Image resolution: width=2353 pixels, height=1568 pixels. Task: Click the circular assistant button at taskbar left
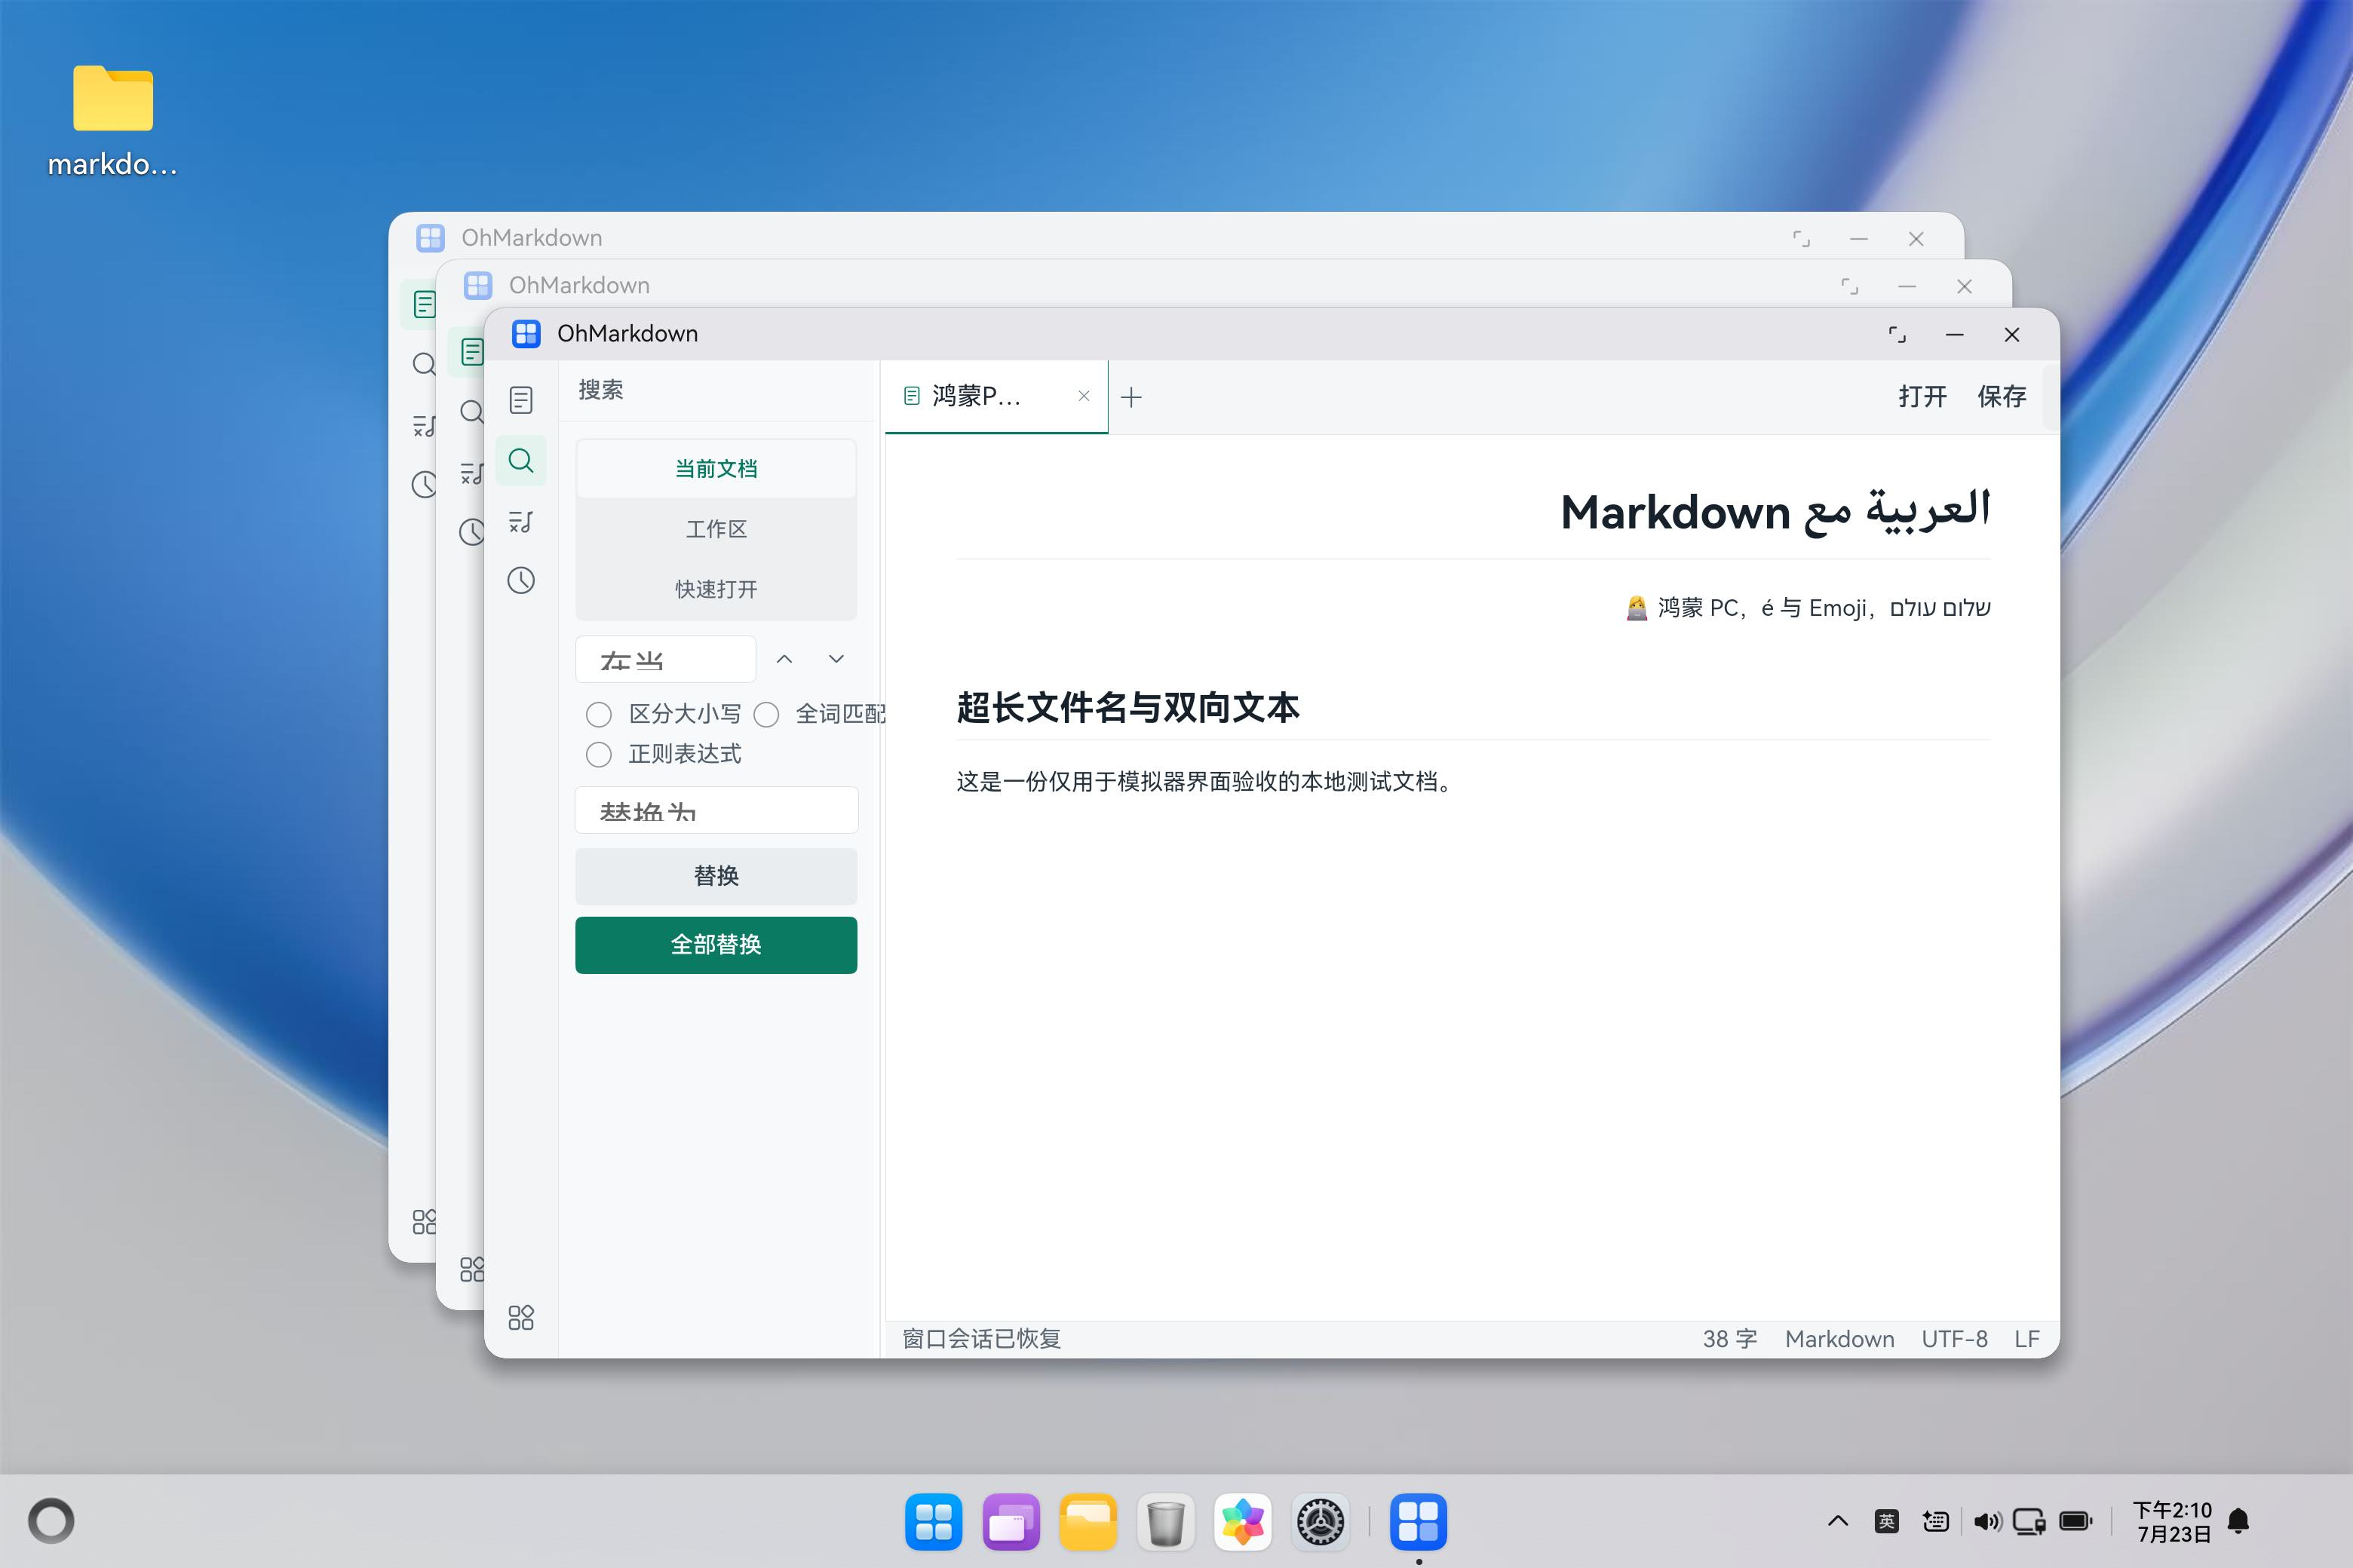pos(51,1522)
